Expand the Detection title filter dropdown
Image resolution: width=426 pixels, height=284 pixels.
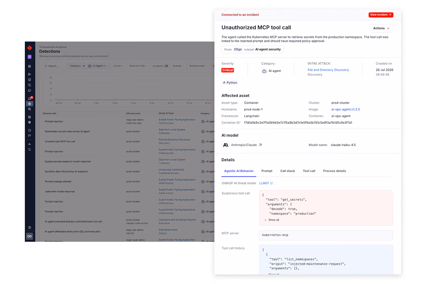138,66
